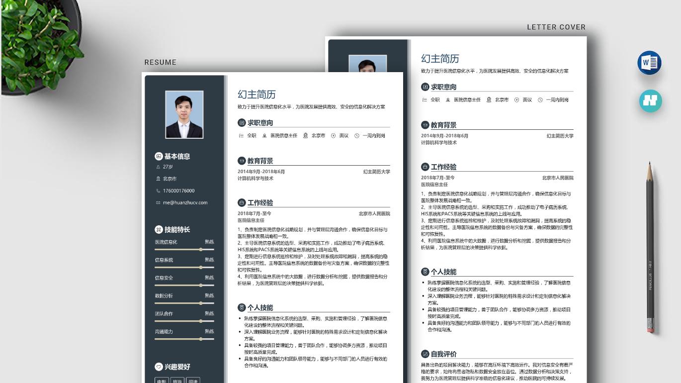Click the age icon beside 27岁
Screen dimensions: 681x383
click(158, 167)
